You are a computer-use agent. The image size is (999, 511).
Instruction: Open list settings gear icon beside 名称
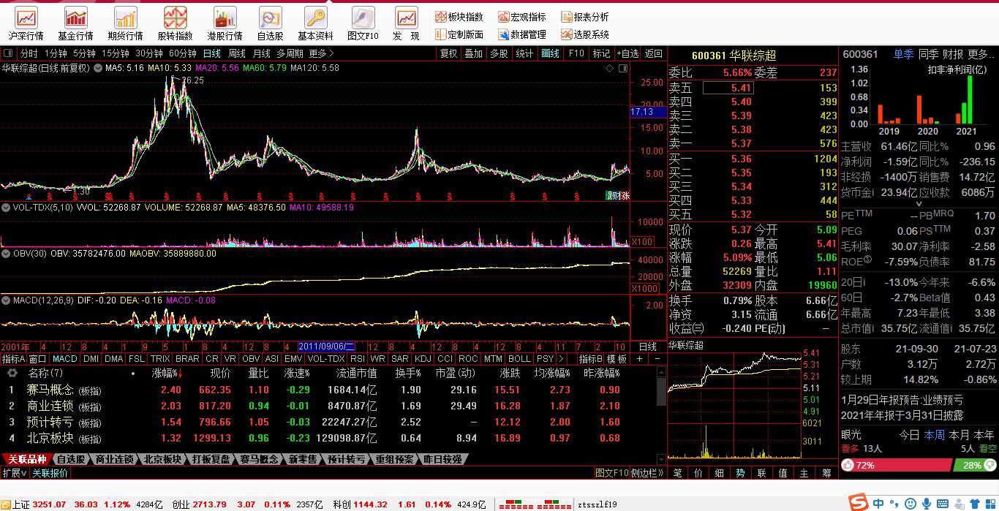[x=12, y=374]
